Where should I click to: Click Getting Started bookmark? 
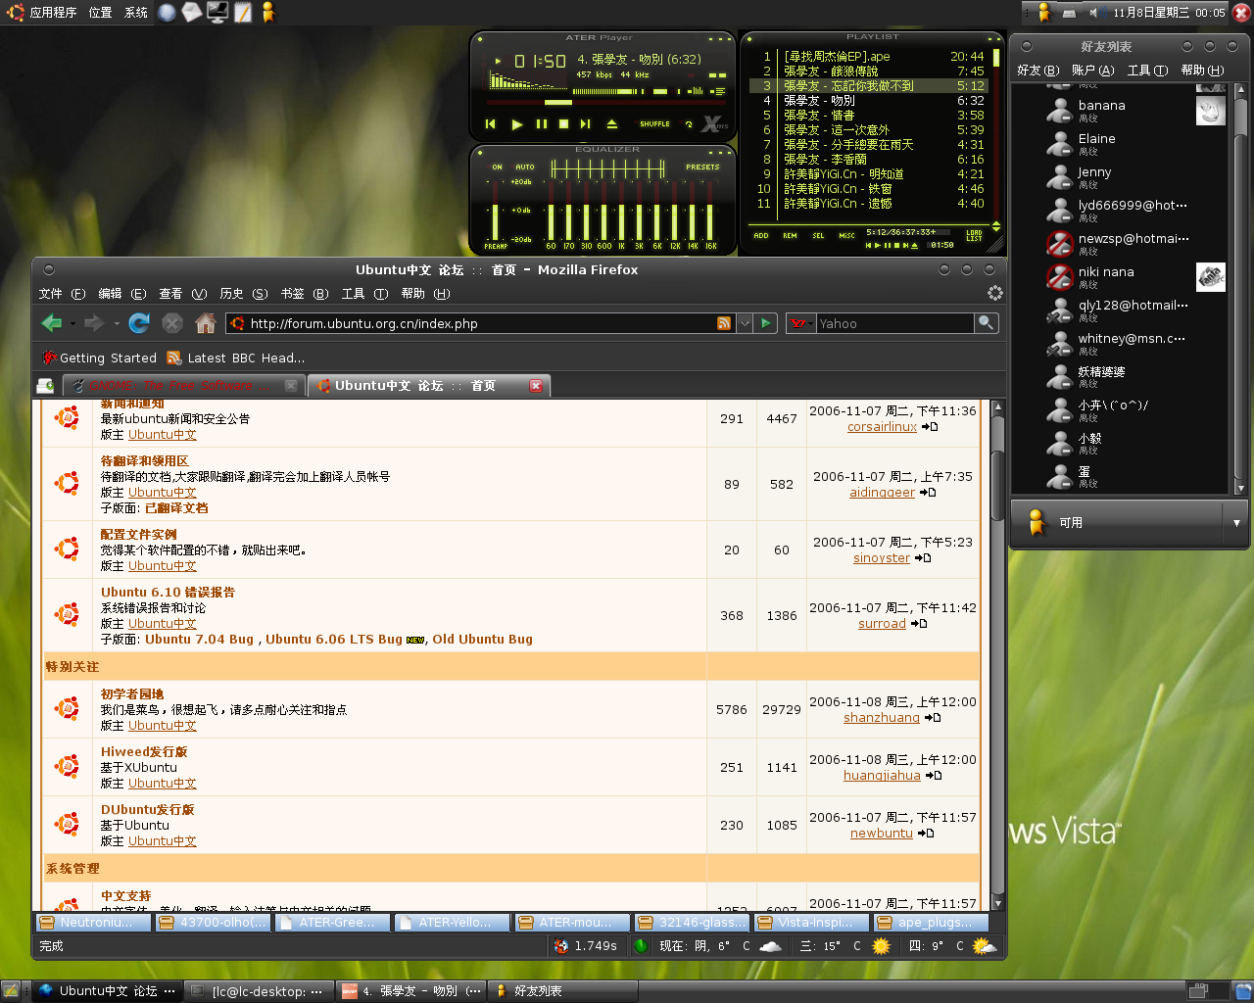(99, 358)
